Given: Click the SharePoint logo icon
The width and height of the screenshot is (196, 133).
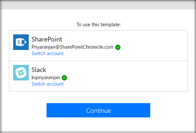Looking at the screenshot, I should pyautogui.click(x=21, y=42).
